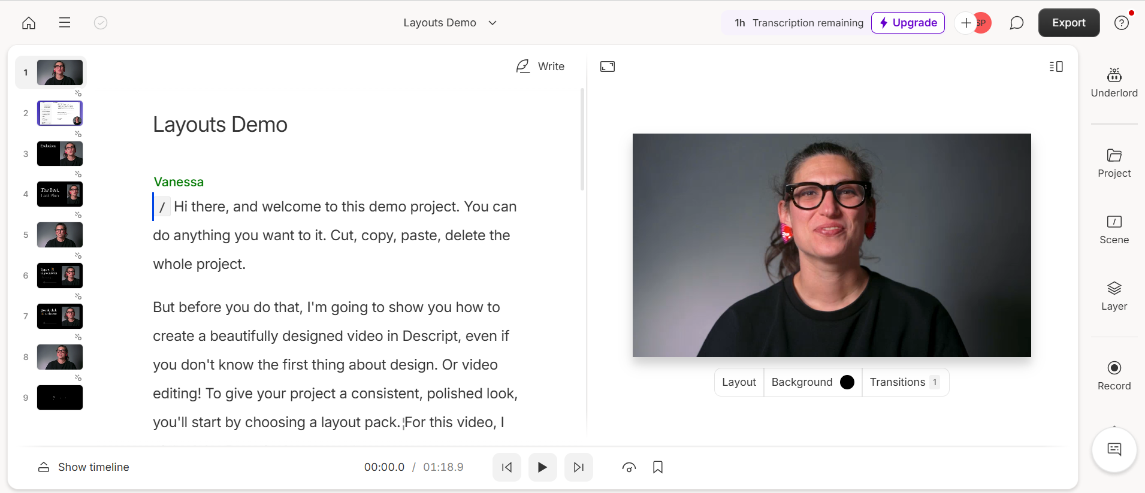Open the Project folder panel
This screenshot has height=493, width=1145.
pos(1114,163)
